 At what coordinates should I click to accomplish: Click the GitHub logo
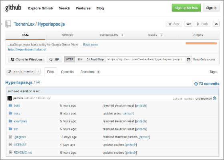pos(13,8)
